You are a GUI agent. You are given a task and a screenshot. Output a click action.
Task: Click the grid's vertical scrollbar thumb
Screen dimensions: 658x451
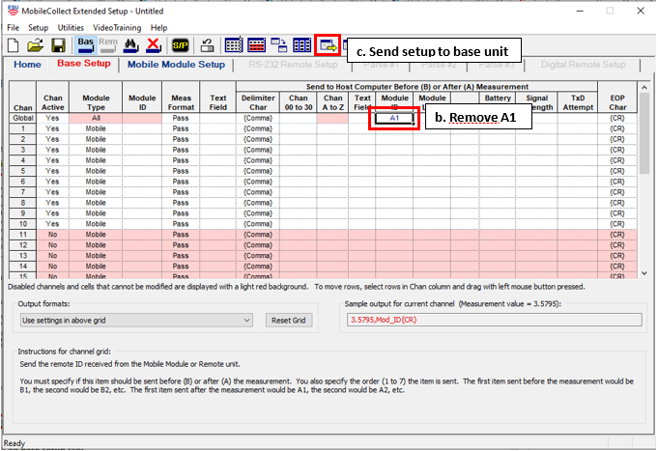tap(644, 133)
